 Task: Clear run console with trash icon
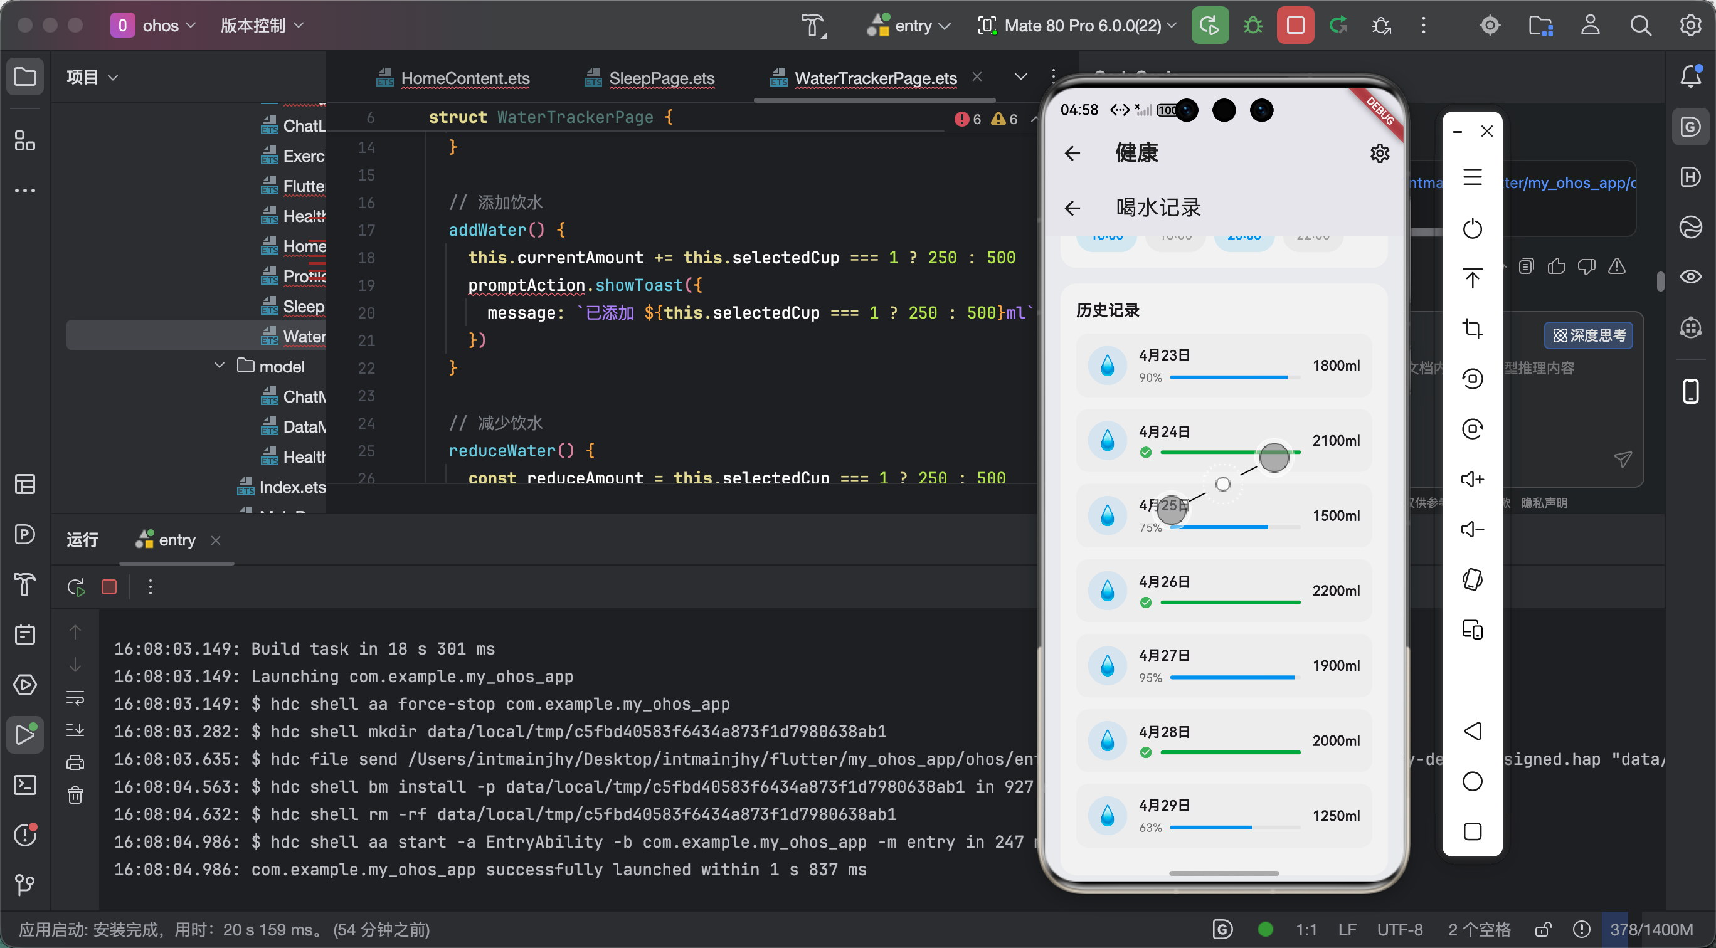click(x=75, y=795)
